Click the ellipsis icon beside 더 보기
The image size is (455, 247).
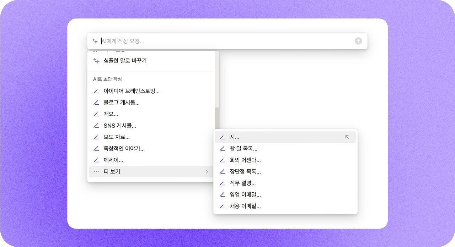click(96, 172)
